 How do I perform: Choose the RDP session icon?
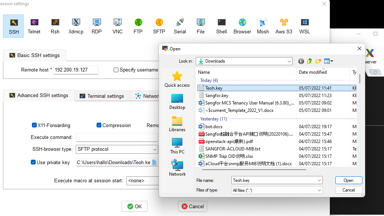tap(97, 26)
